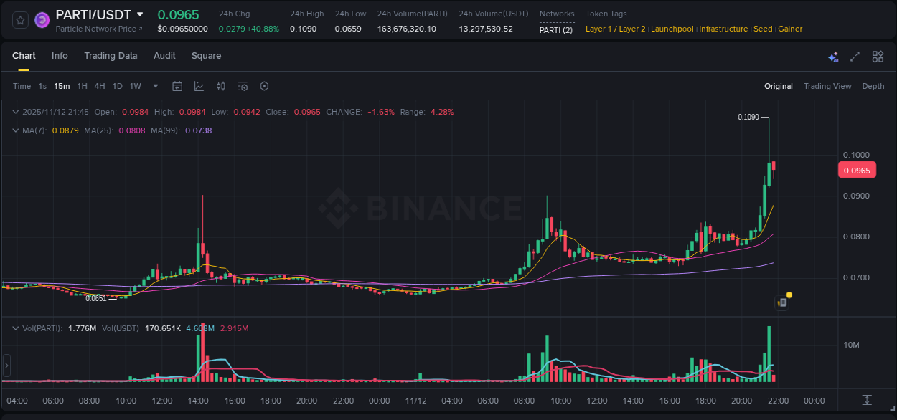Viewport: 897px width, 420px height.
Task: Open chart settings via the hexagon icon
Action: click(264, 86)
